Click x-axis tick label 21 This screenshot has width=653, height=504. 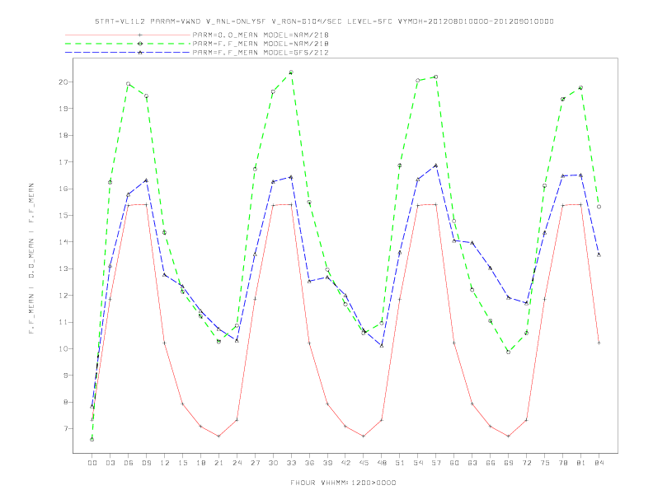pos(218,463)
